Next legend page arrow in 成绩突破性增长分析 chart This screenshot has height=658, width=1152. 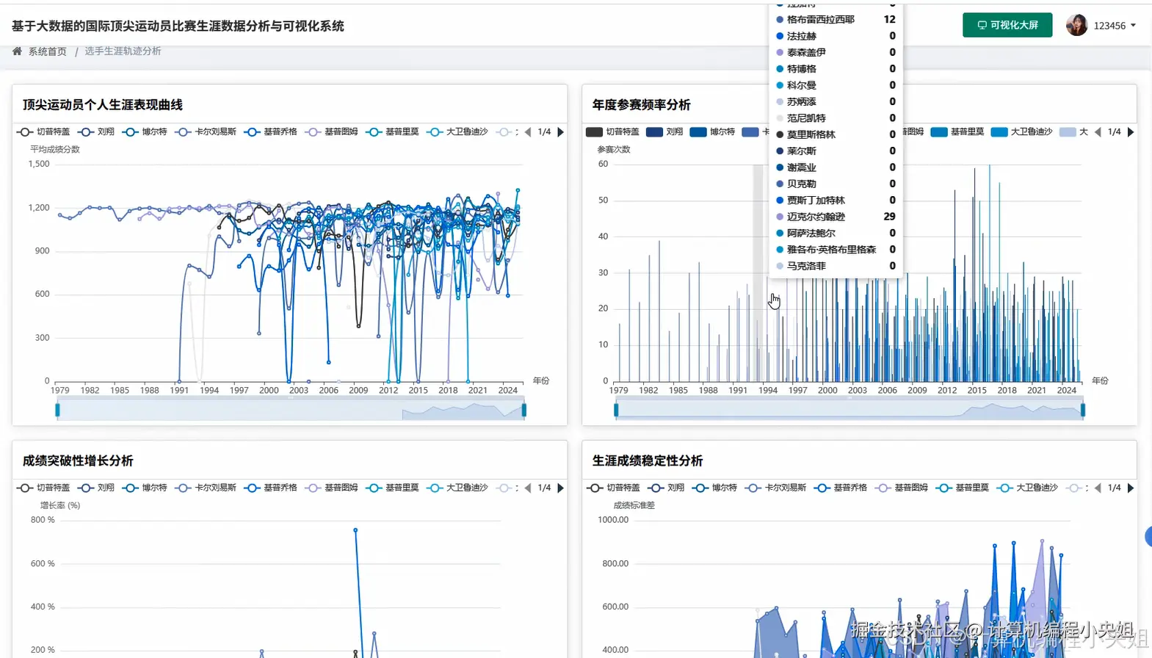(x=561, y=488)
